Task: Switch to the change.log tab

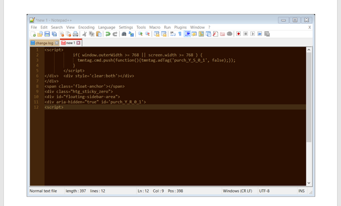Action: 45,43
